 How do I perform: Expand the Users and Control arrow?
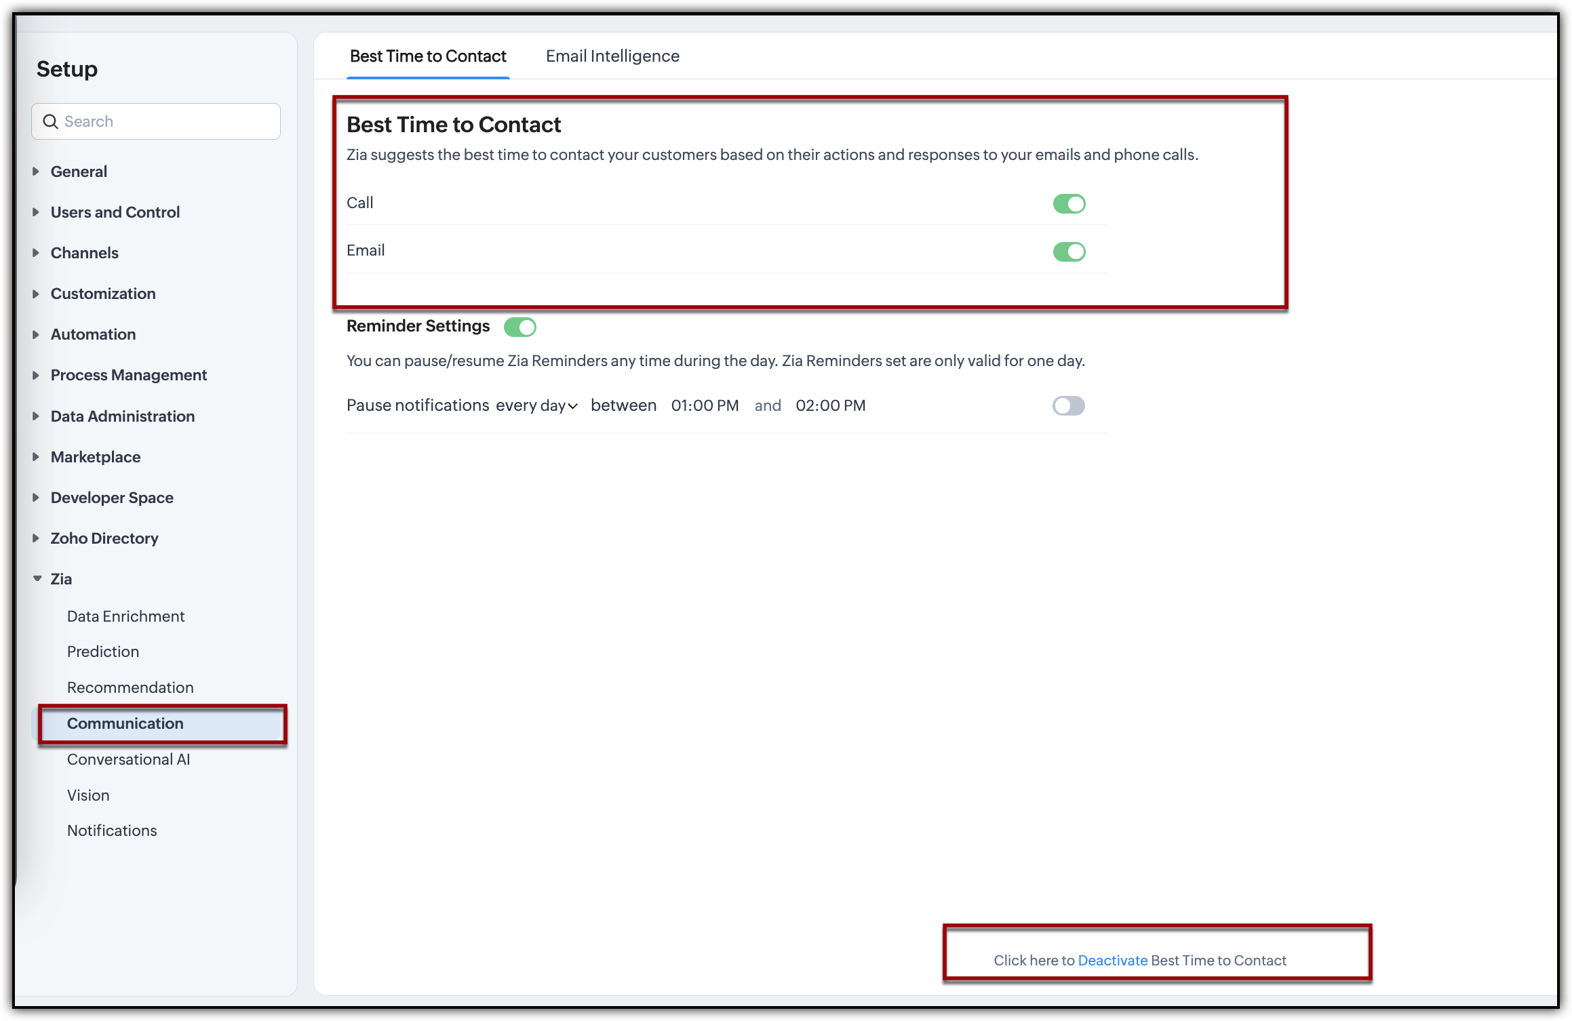pos(36,212)
